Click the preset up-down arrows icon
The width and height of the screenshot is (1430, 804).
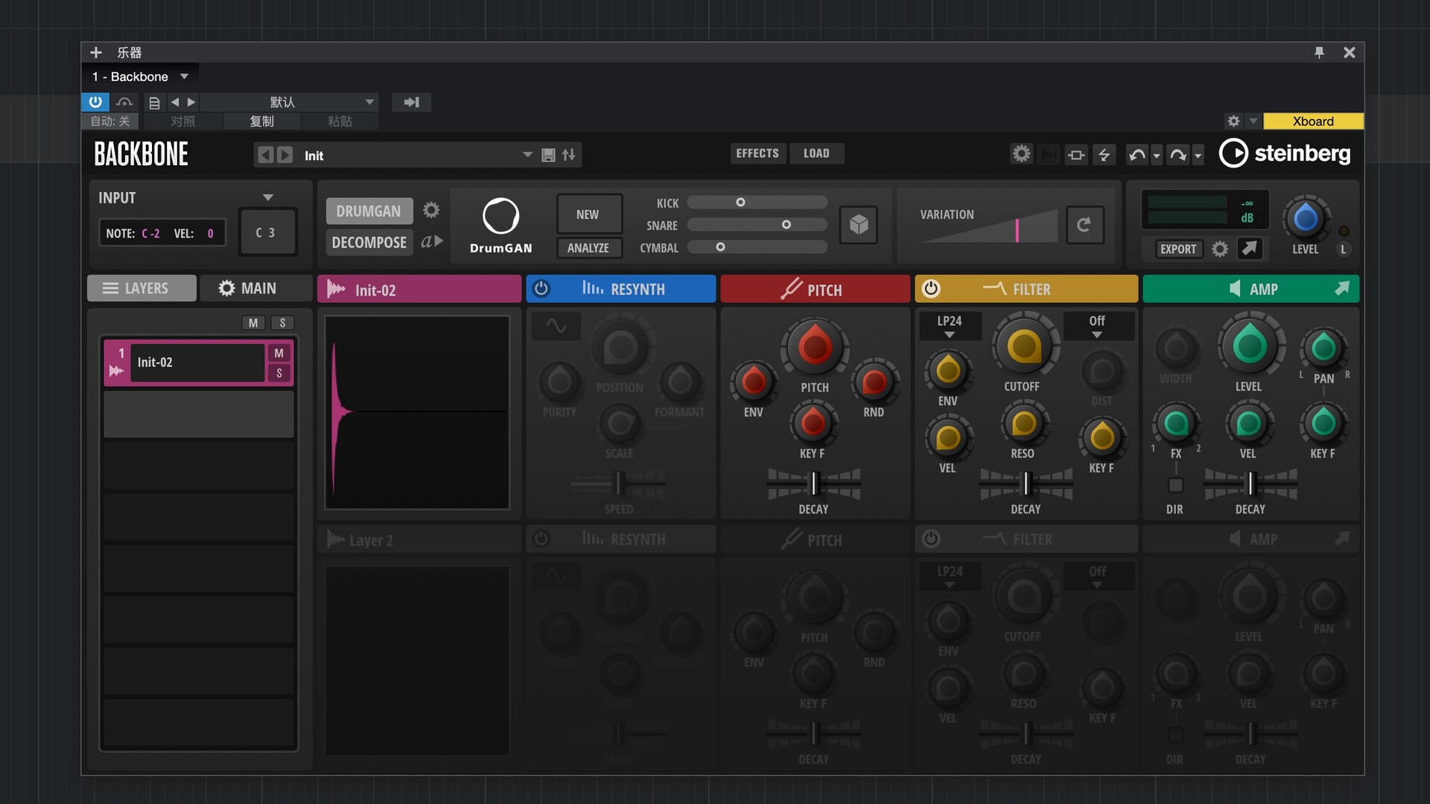[569, 155]
